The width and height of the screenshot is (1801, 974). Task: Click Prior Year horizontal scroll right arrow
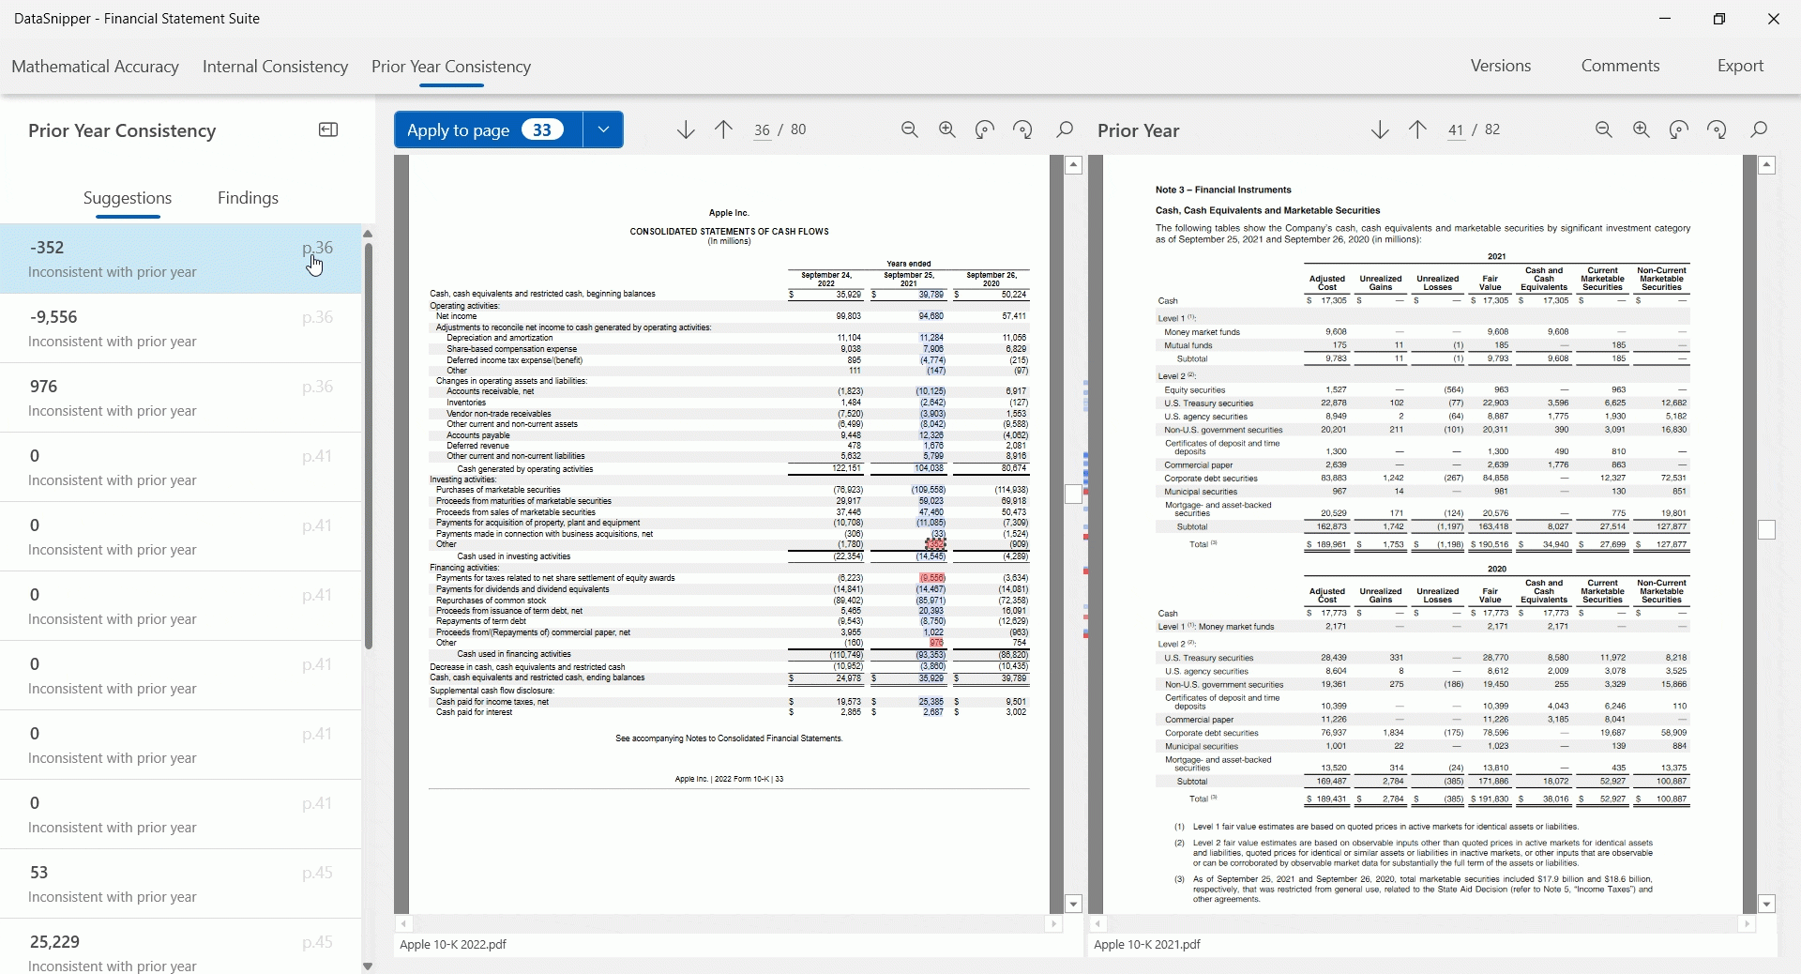(1747, 924)
